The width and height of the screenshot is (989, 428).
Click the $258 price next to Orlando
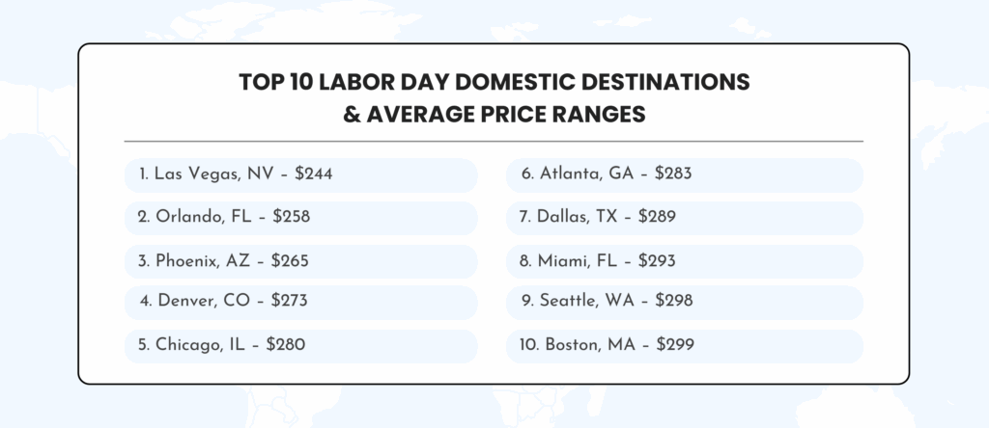click(x=292, y=217)
